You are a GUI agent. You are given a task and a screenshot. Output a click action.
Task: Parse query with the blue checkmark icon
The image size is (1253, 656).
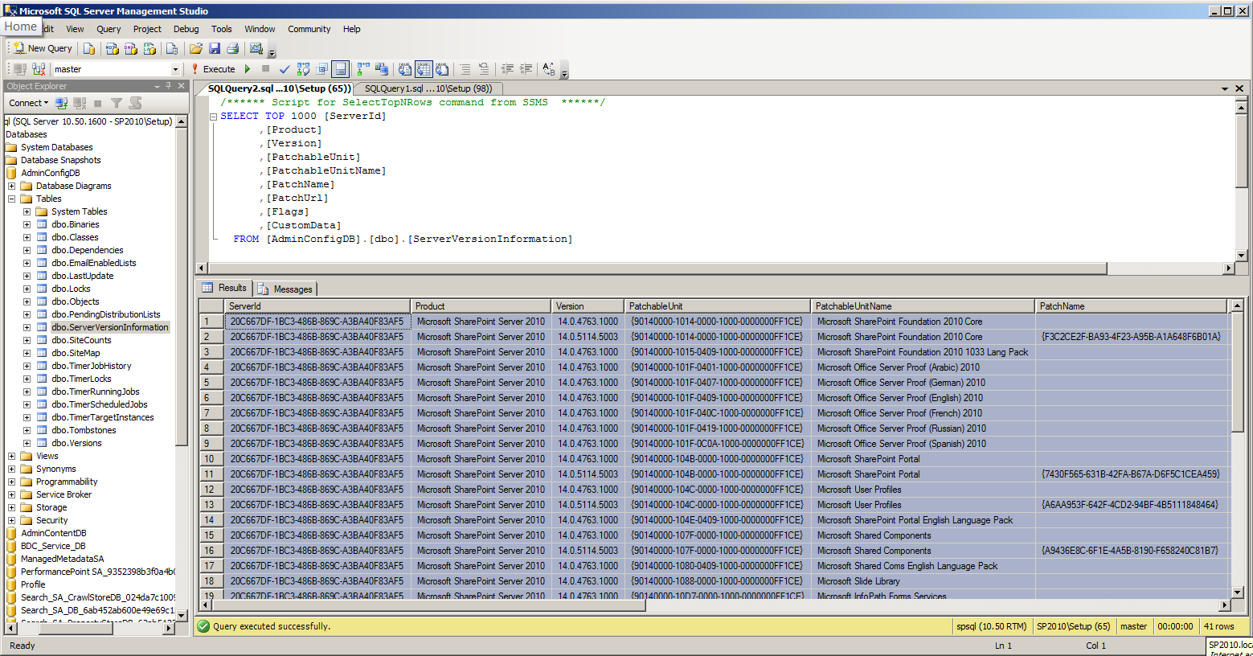point(285,69)
